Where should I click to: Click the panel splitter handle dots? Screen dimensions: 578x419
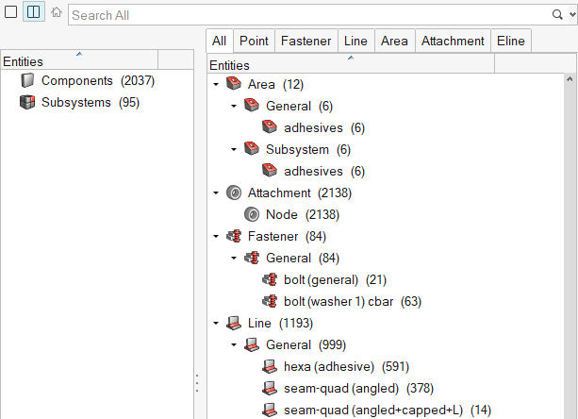click(197, 383)
